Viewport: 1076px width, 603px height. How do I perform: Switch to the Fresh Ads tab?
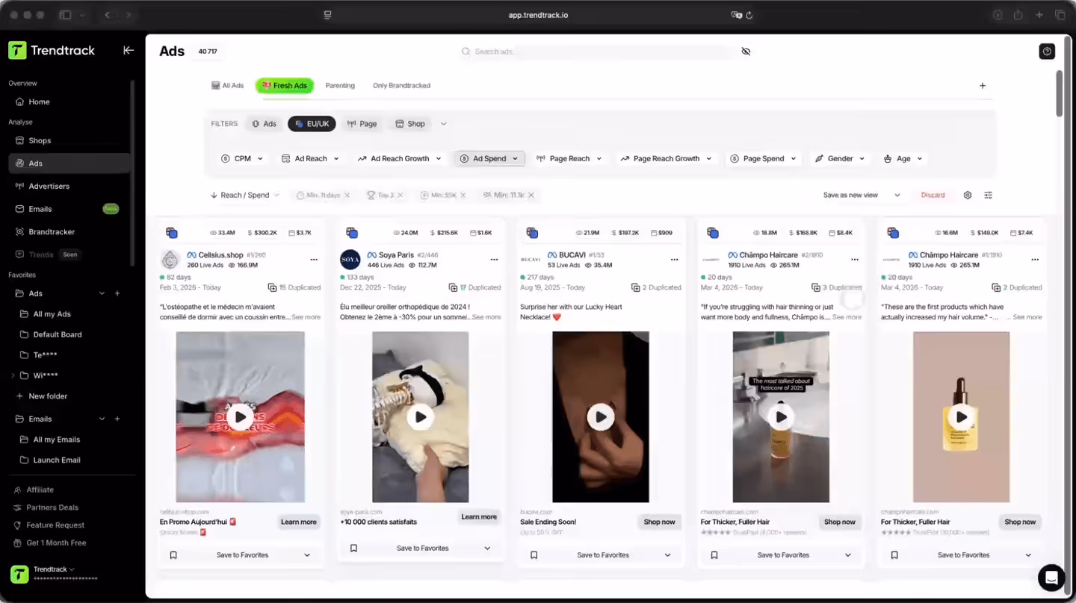pyautogui.click(x=285, y=85)
